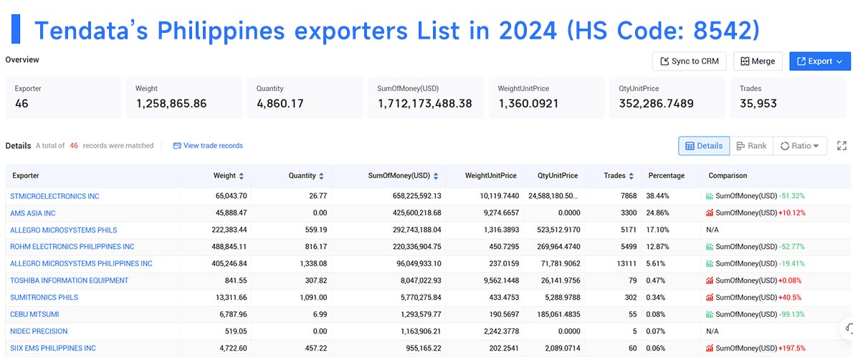The height and width of the screenshot is (362, 853).
Task: Open View trade records link
Action: pyautogui.click(x=208, y=145)
